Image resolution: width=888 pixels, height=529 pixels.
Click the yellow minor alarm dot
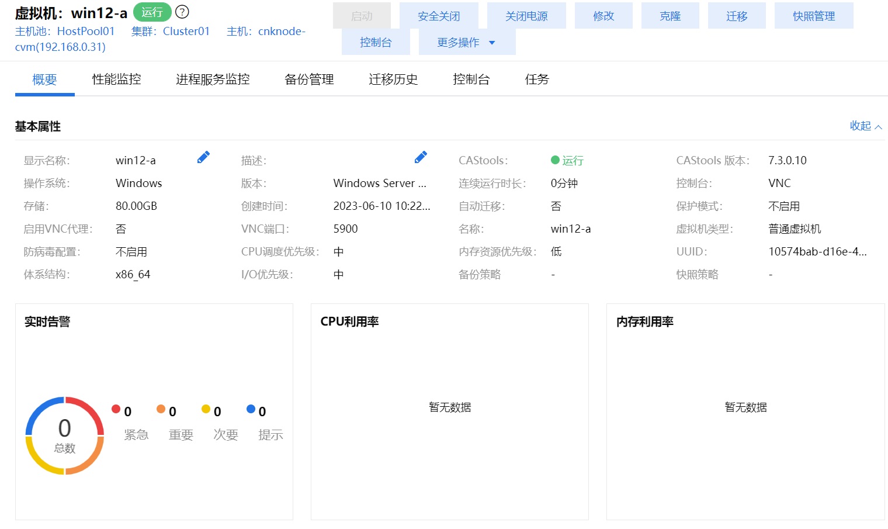click(206, 409)
